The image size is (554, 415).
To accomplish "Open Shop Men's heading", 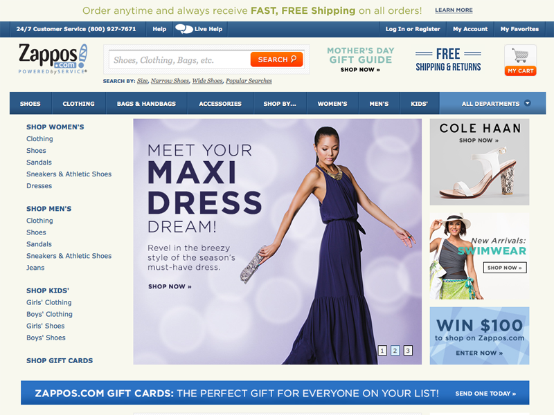I will pyautogui.click(x=48, y=209).
